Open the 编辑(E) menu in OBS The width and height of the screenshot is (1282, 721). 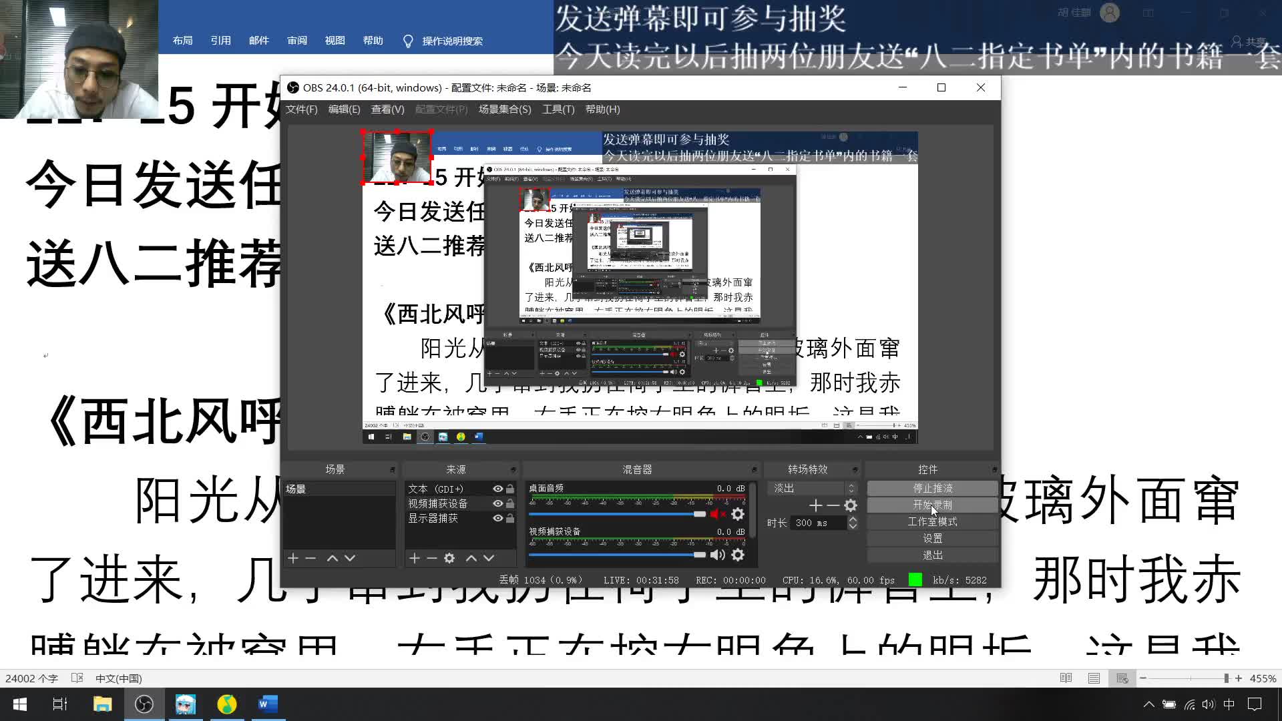[345, 109]
